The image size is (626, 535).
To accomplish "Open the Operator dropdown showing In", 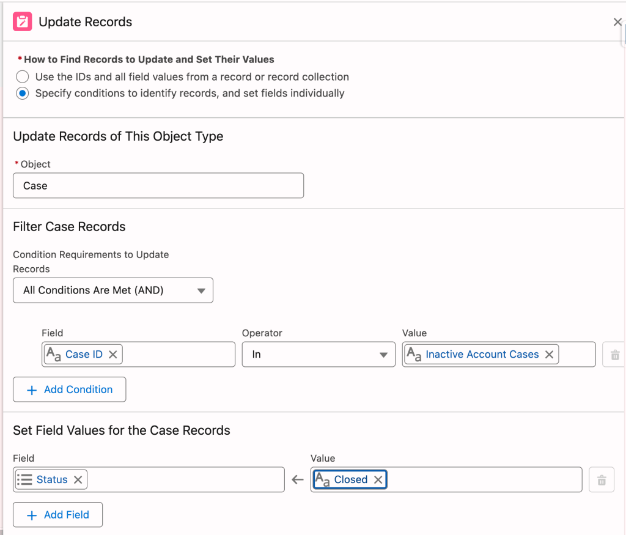I will pos(318,354).
